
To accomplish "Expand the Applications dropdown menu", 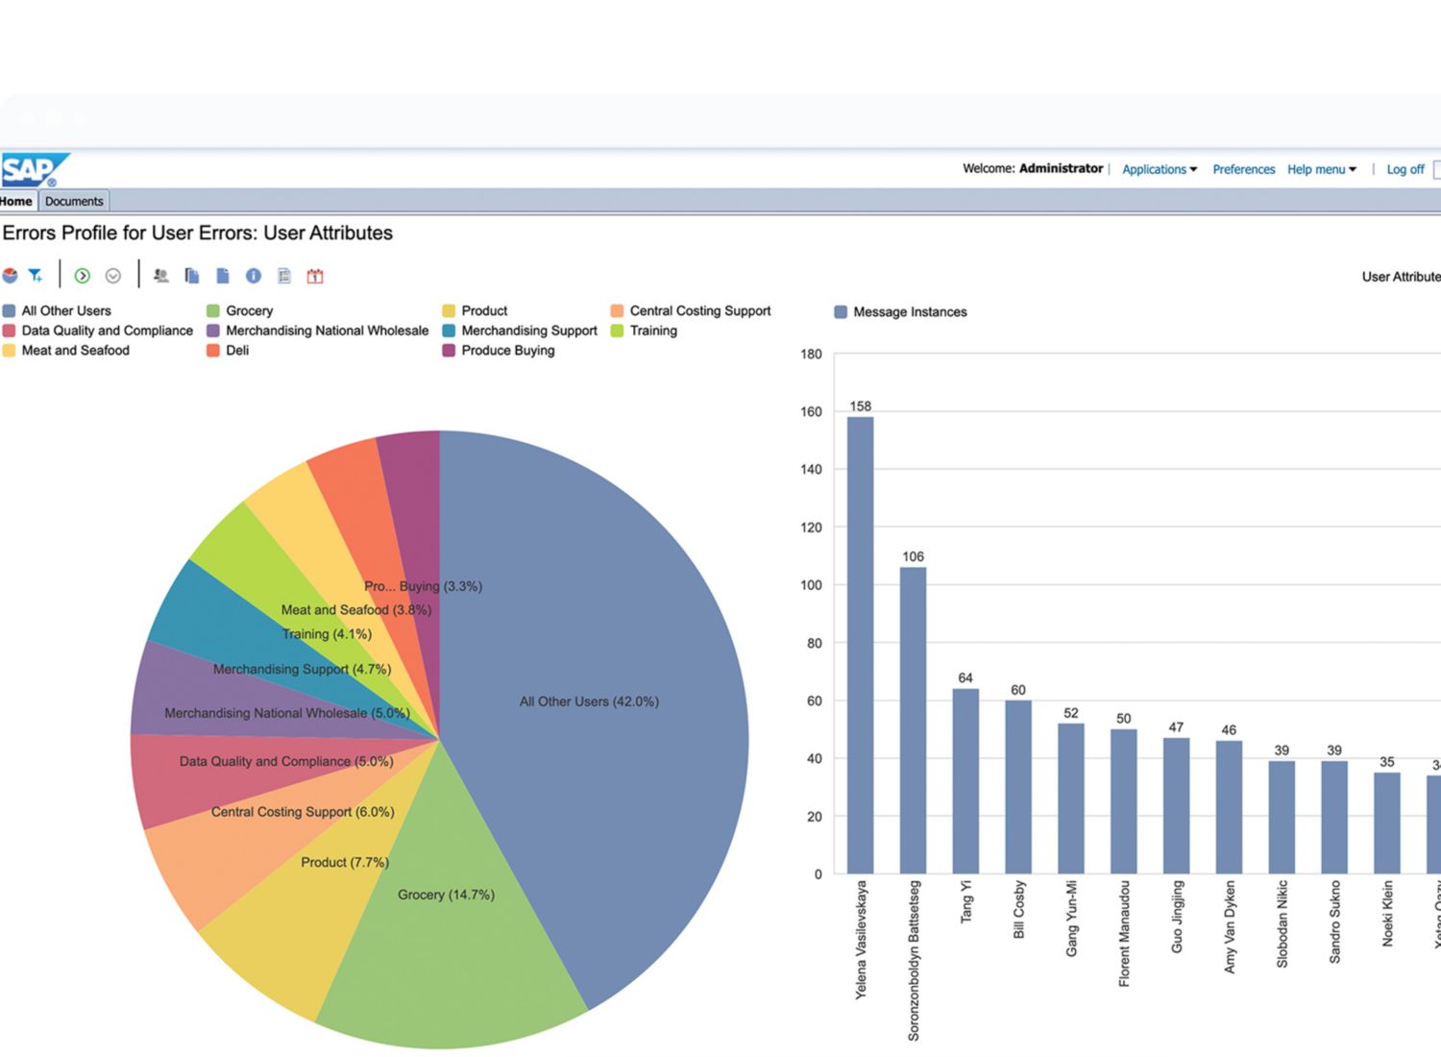I will point(1160,169).
